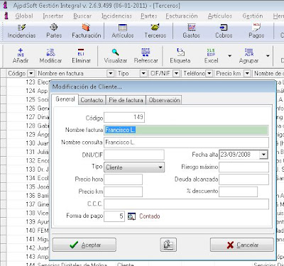The height and width of the screenshot is (266, 284).
Task: Click the Código field showing 149
Action: coord(124,117)
